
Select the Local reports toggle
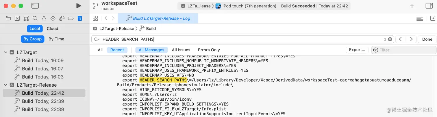point(35,28)
